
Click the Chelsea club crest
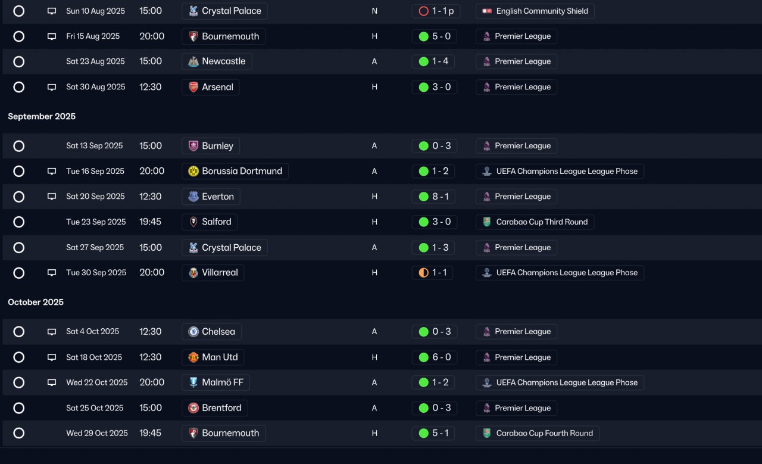tap(193, 332)
